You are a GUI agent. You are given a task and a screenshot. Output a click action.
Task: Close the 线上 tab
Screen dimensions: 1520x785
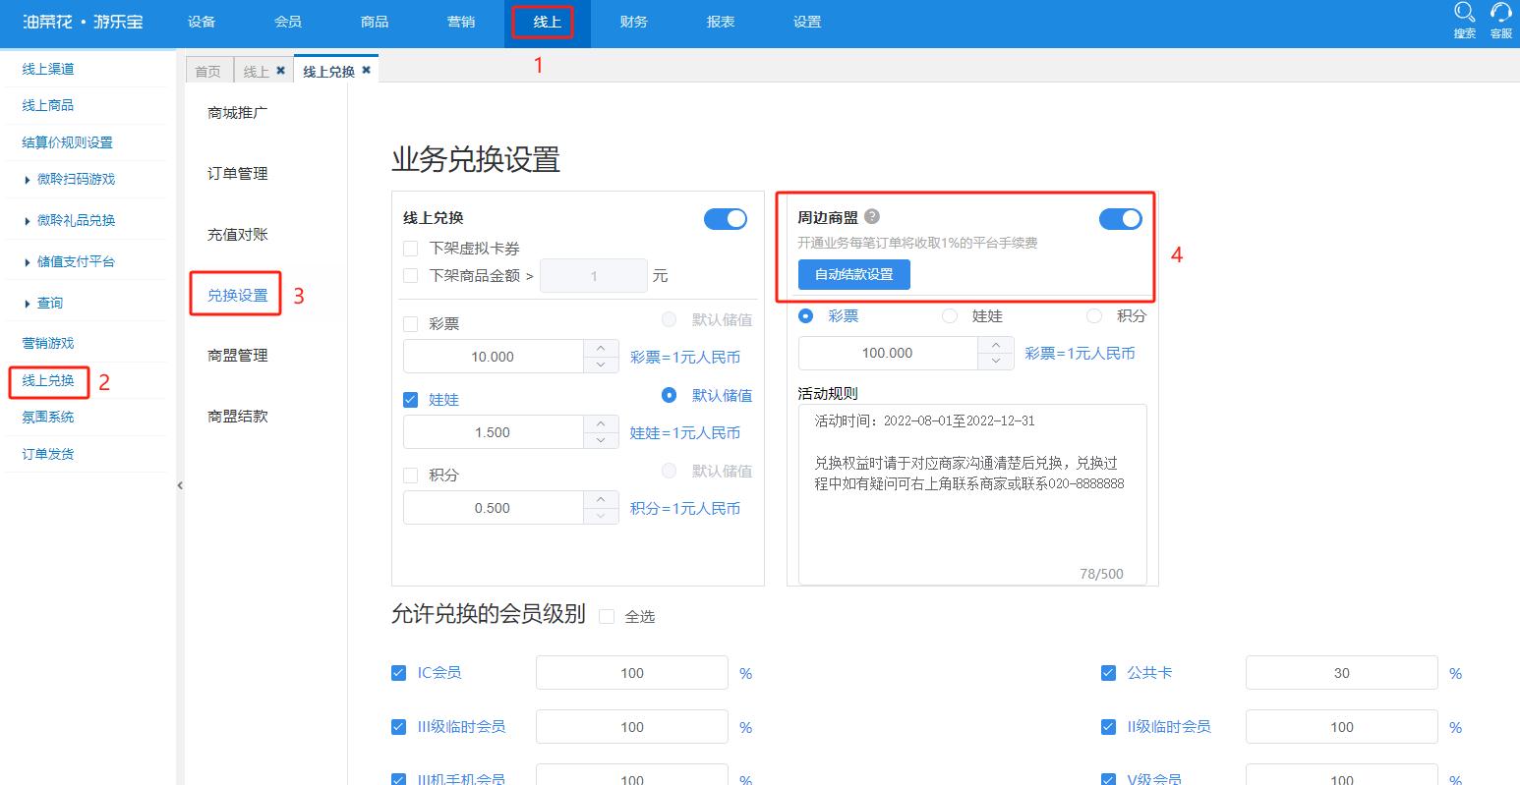coord(280,71)
